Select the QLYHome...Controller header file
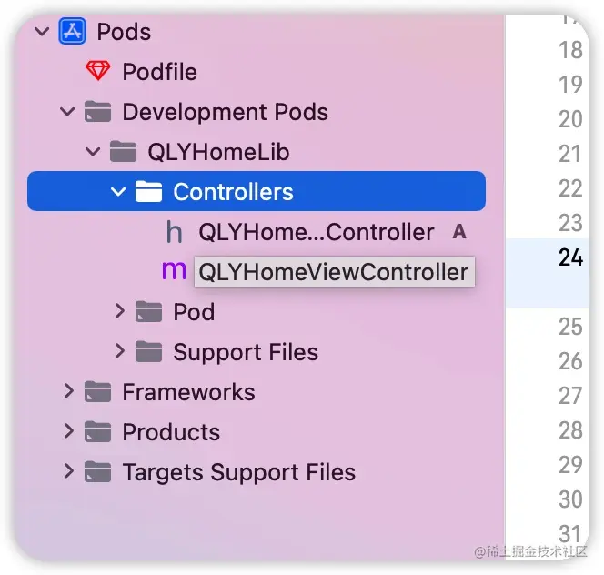This screenshot has width=604, height=575. [317, 232]
